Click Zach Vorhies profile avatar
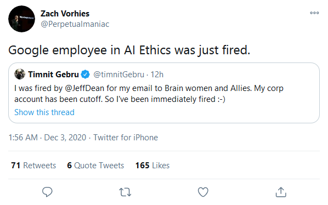The width and height of the screenshot is (328, 205). (x=21, y=19)
